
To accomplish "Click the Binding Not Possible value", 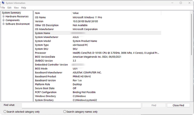I will [84, 92].
